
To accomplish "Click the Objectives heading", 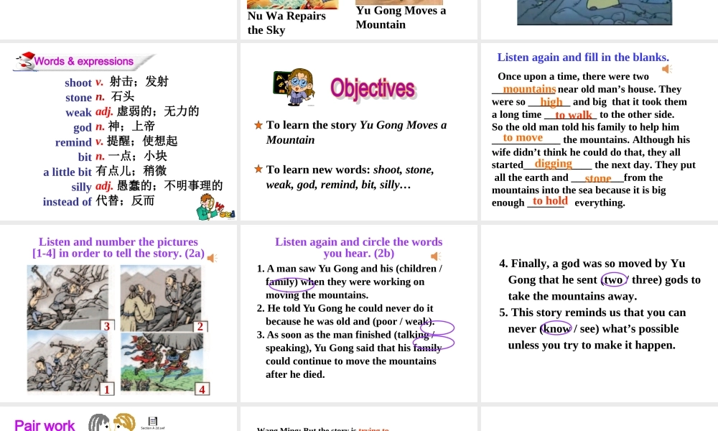I will coord(373,88).
